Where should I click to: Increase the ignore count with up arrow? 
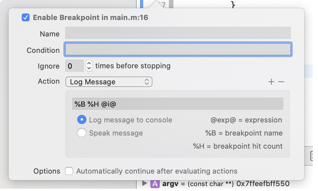point(89,64)
